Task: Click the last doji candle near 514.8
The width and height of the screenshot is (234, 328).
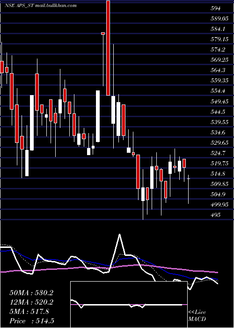Action: coord(189,189)
